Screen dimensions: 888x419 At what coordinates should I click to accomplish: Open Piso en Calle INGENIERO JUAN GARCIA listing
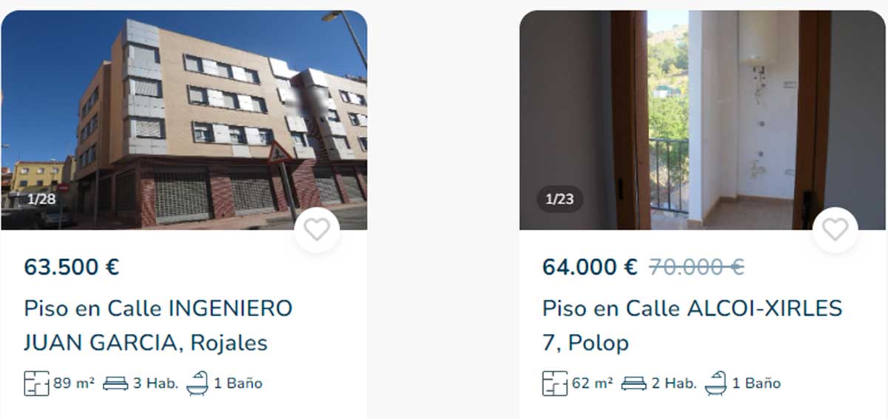158,325
